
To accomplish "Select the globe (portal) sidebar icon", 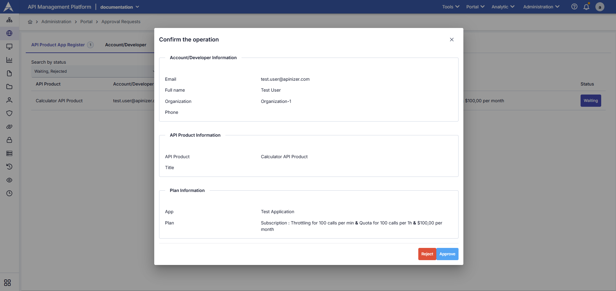I will click(9, 33).
